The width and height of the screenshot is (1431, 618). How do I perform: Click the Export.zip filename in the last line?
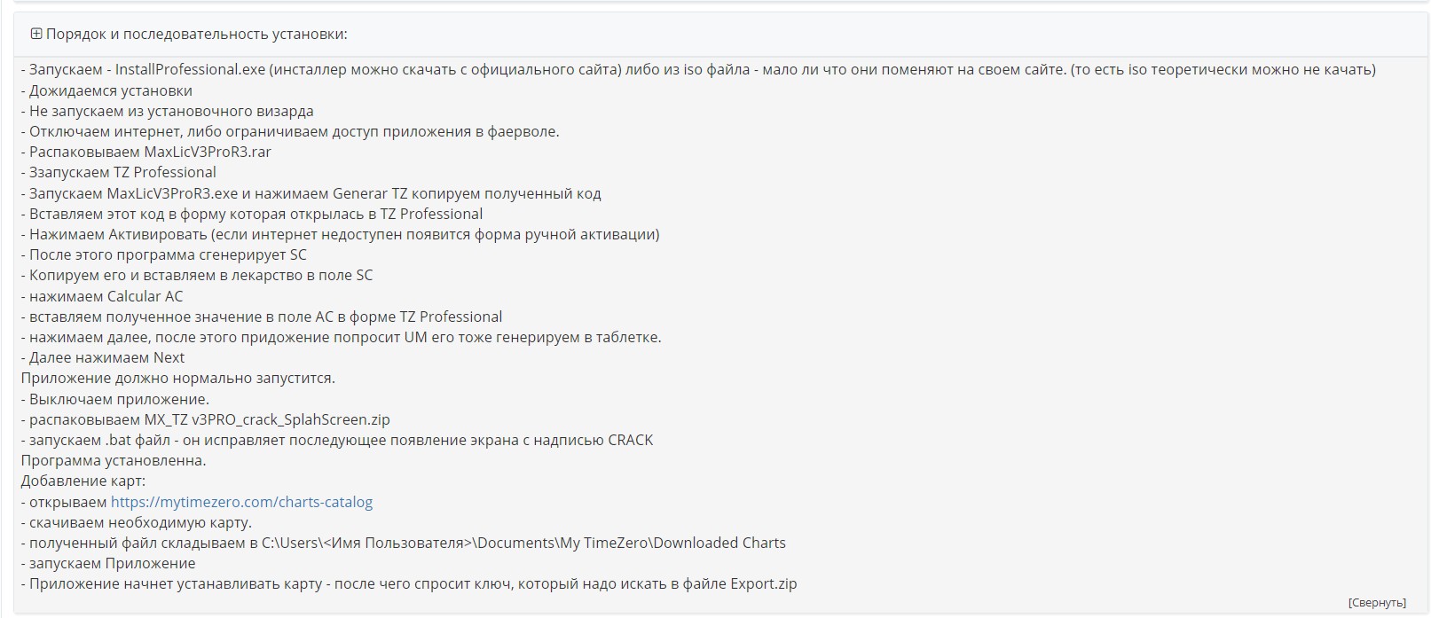763,583
